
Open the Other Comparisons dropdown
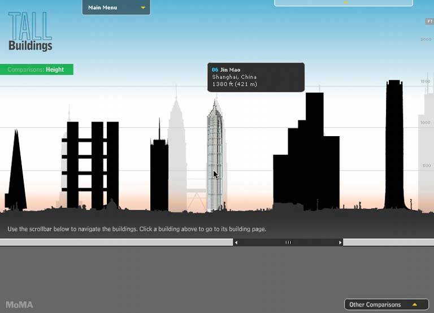(383, 305)
